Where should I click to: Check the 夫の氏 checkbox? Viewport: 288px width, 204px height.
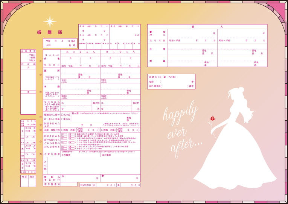(62, 114)
